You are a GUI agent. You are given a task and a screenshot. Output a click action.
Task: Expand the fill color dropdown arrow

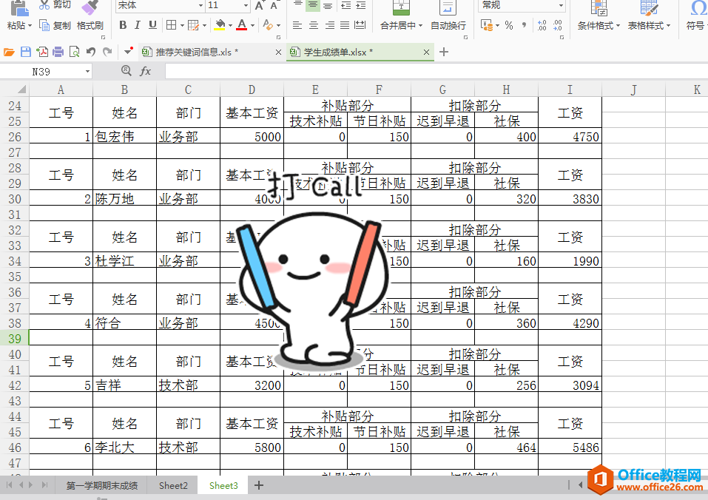click(x=230, y=26)
